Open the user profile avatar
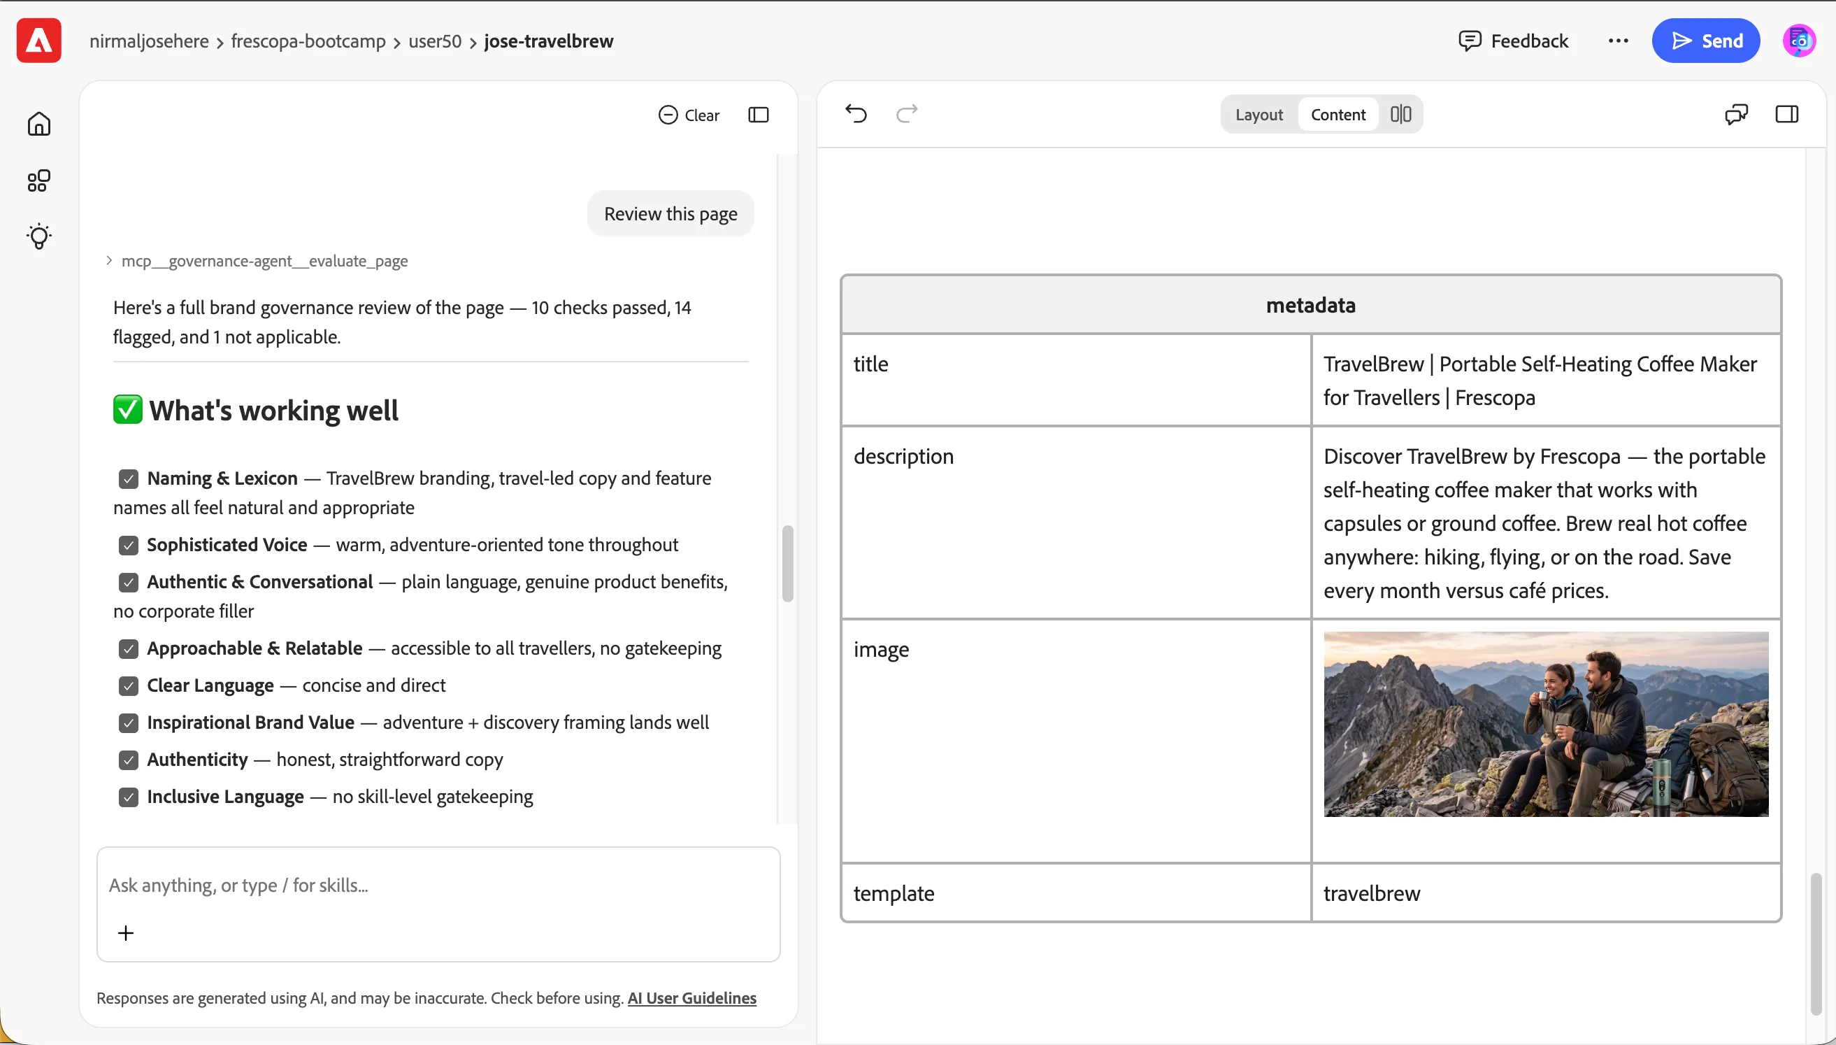 [x=1799, y=41]
